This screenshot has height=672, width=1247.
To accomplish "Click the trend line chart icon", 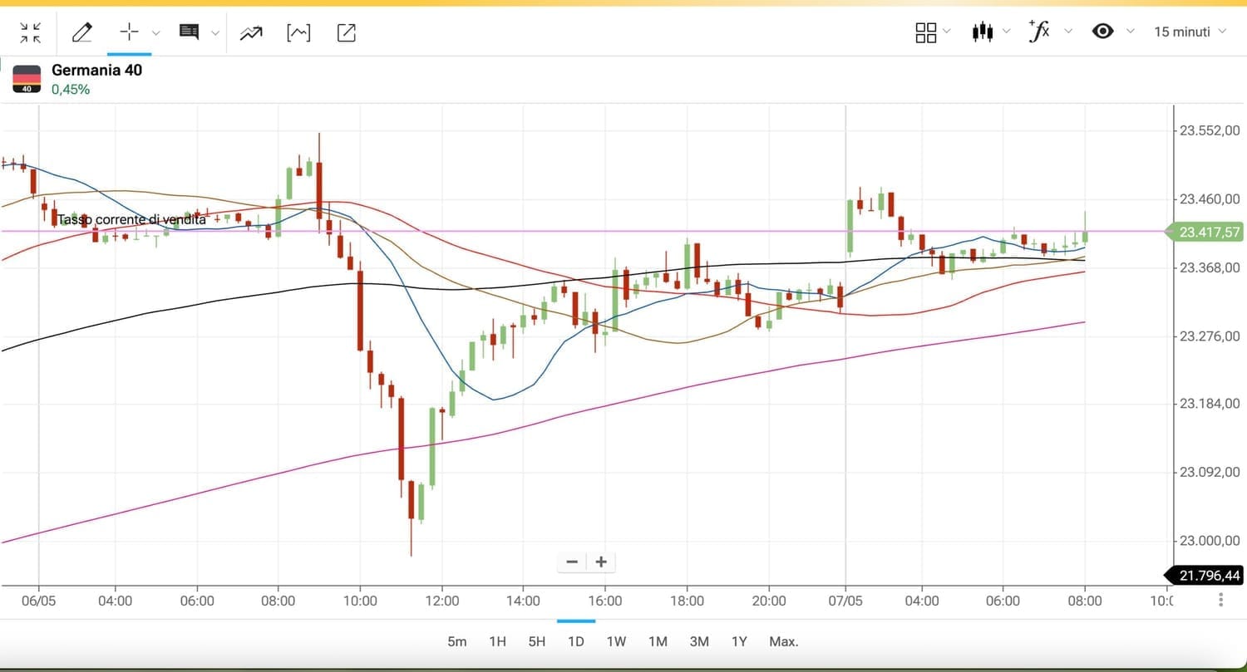I will coord(251,33).
